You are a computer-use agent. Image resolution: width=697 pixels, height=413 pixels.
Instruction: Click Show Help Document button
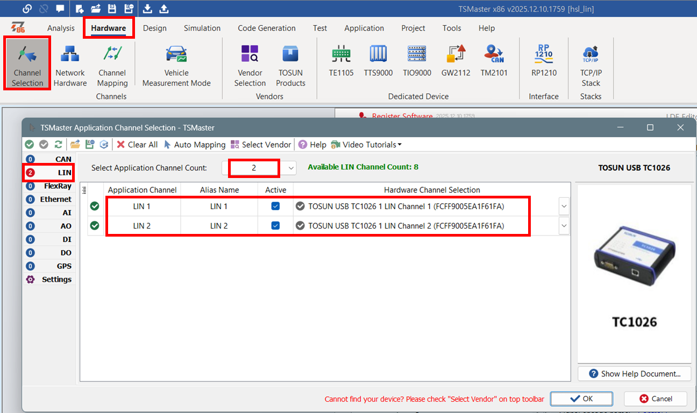[635, 374]
